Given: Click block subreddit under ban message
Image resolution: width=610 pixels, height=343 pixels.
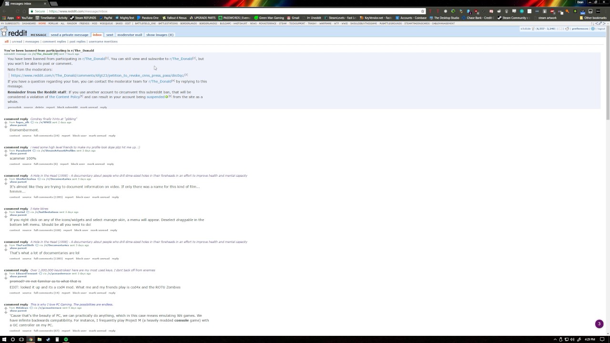Looking at the screenshot, I should click(68, 107).
